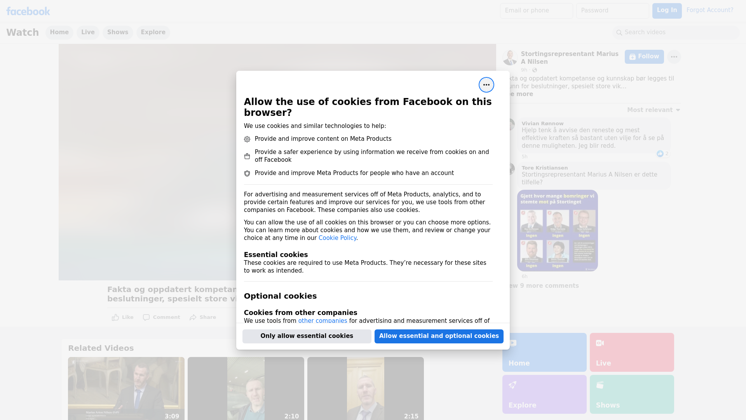The width and height of the screenshot is (746, 420).
Task: Click the like reaction icon on Vivian's comment
Action: (x=660, y=154)
